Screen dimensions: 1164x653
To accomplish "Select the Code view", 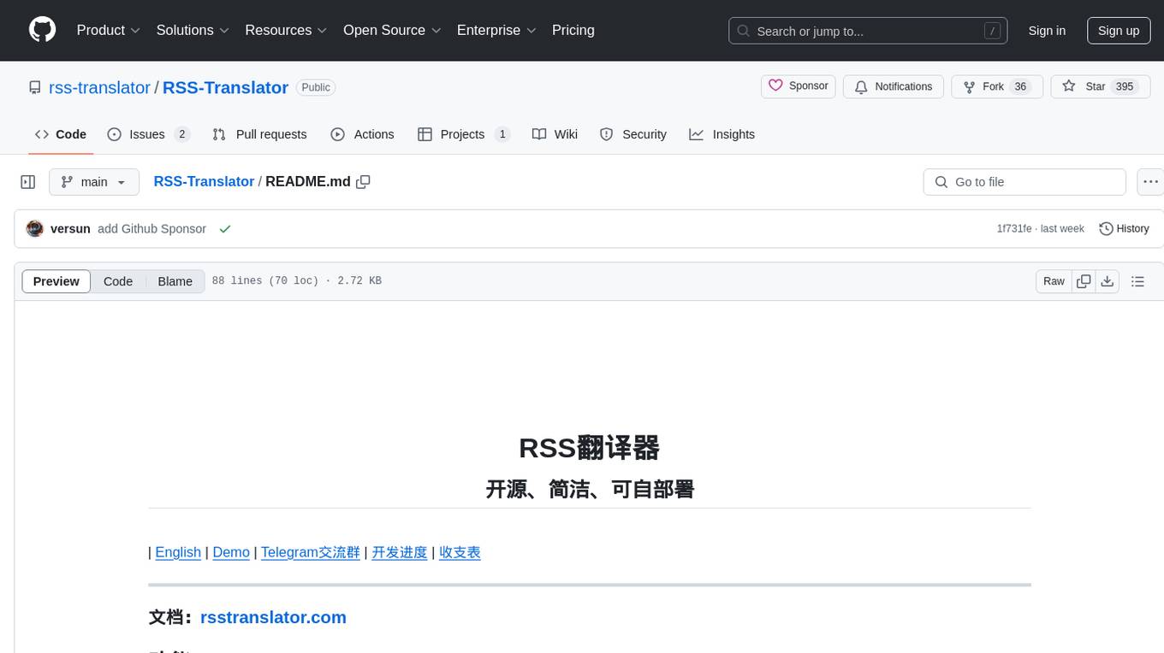I will 118,281.
